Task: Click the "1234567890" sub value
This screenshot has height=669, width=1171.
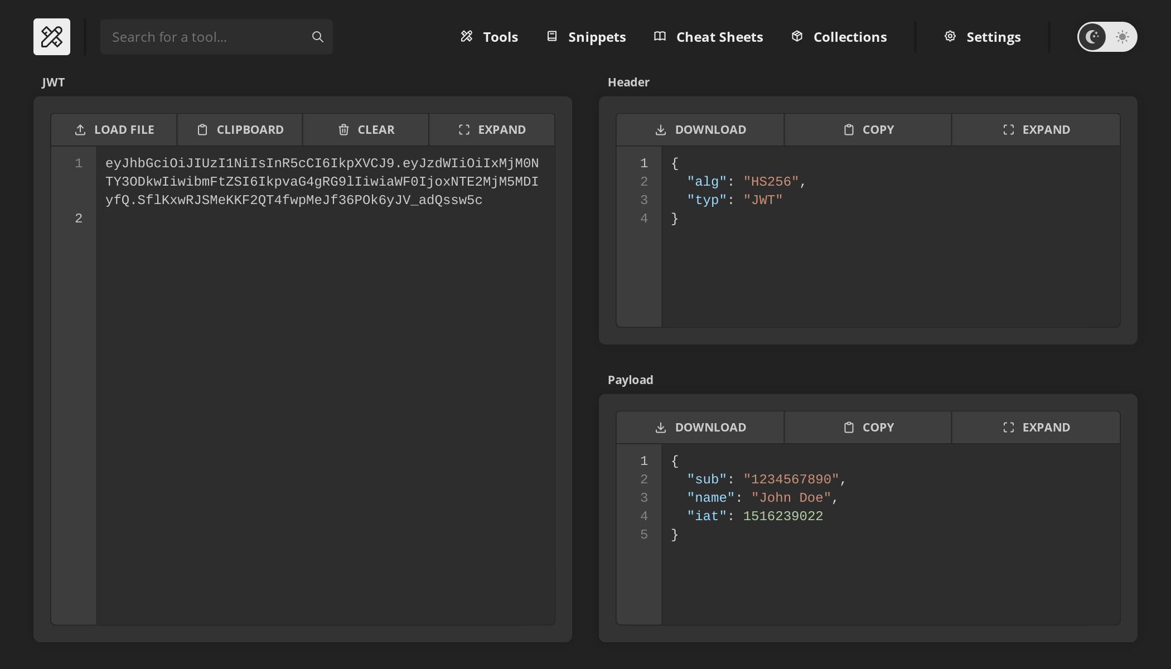Action: coord(791,479)
